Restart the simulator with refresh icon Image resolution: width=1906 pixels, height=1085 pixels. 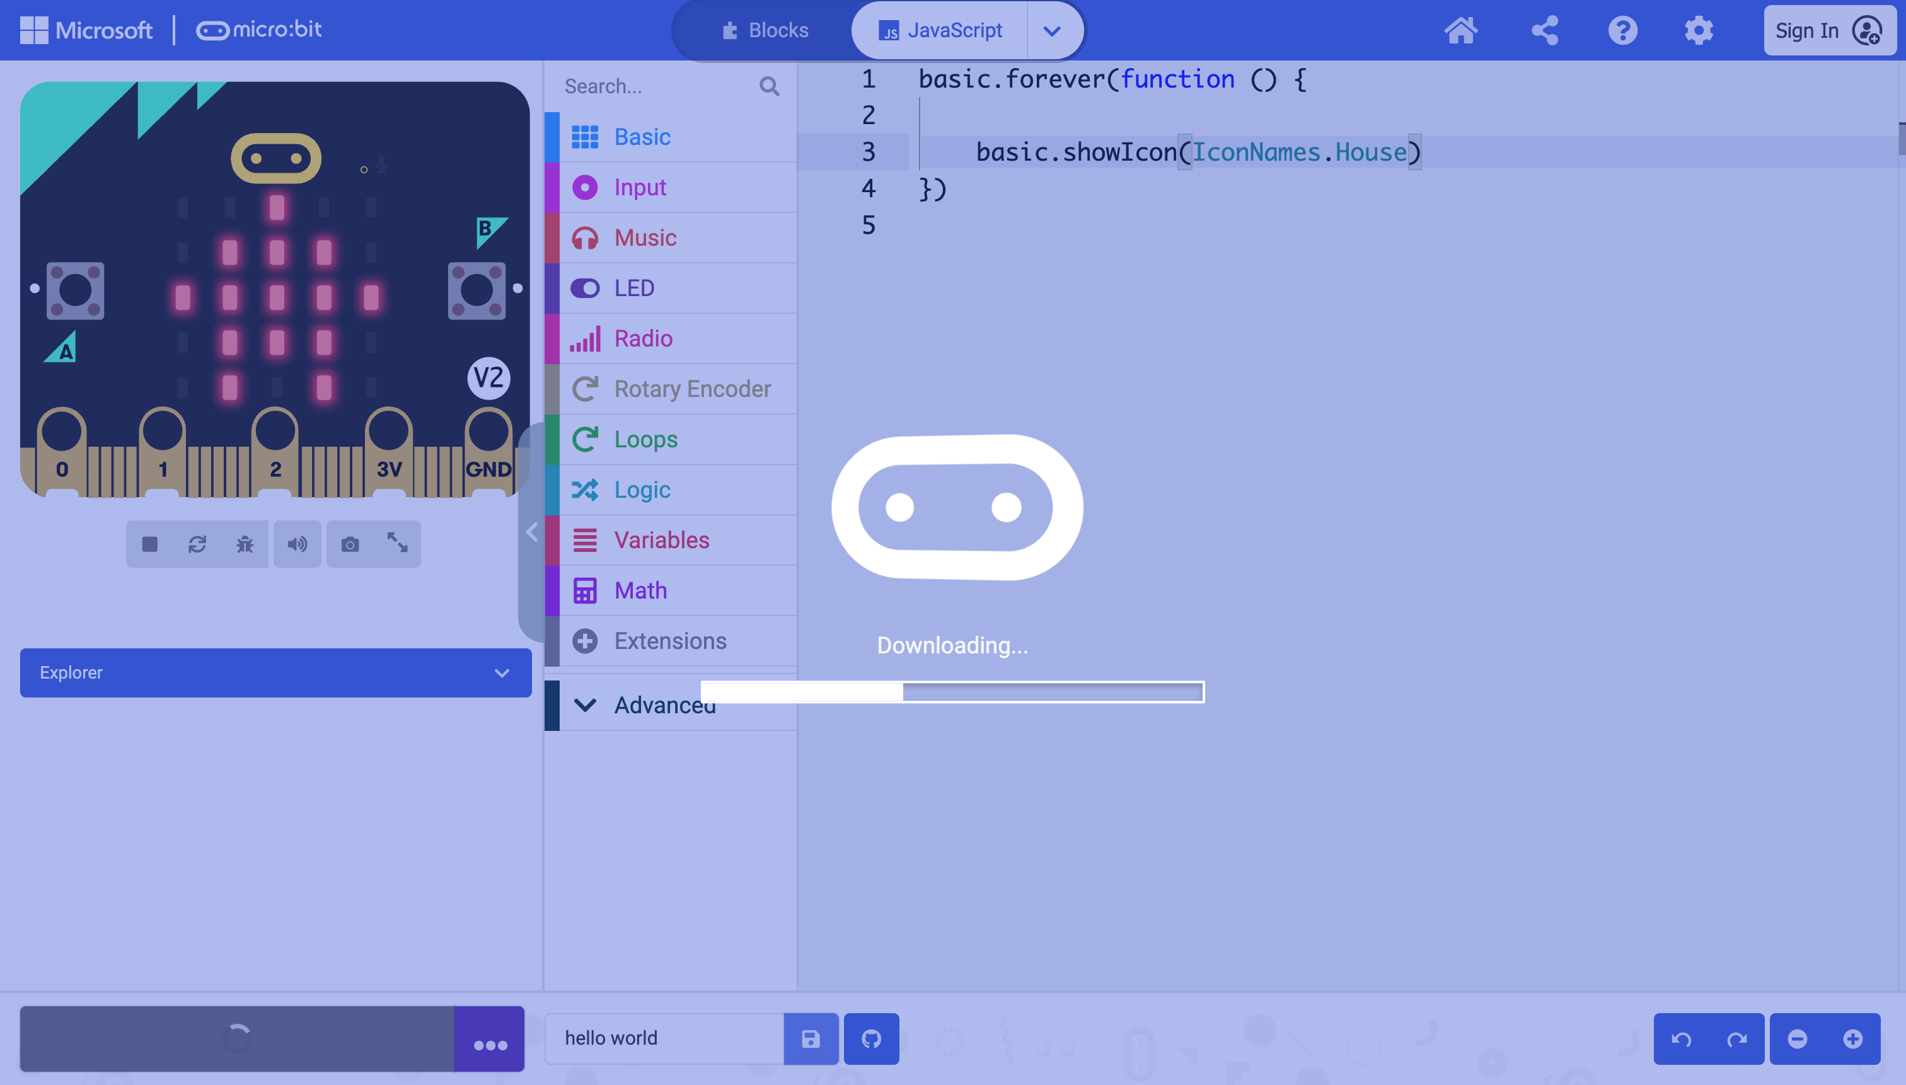tap(197, 544)
